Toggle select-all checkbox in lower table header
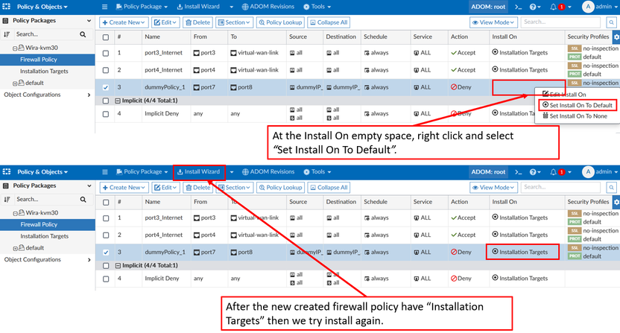The height and width of the screenshot is (333, 620). point(106,202)
